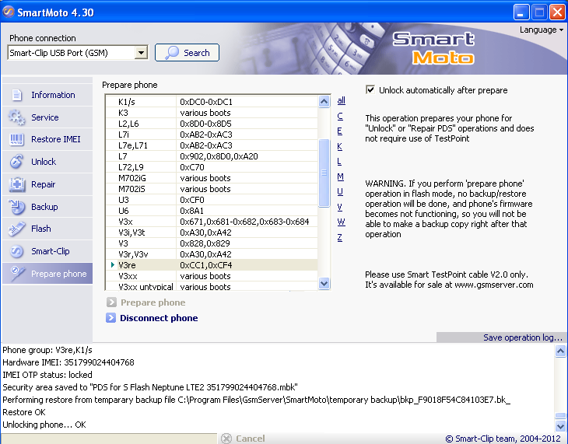Viewport: 568px width, 444px height.
Task: Click log panel scroll down arrow
Action: click(x=560, y=425)
